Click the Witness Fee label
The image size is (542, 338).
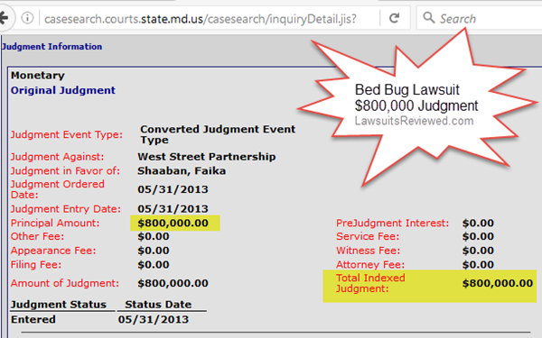368,251
